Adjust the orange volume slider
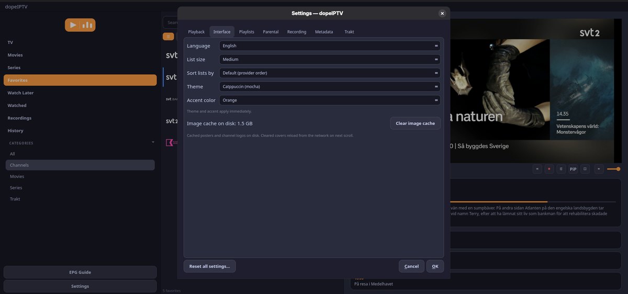This screenshot has width=628, height=294. 614,169
